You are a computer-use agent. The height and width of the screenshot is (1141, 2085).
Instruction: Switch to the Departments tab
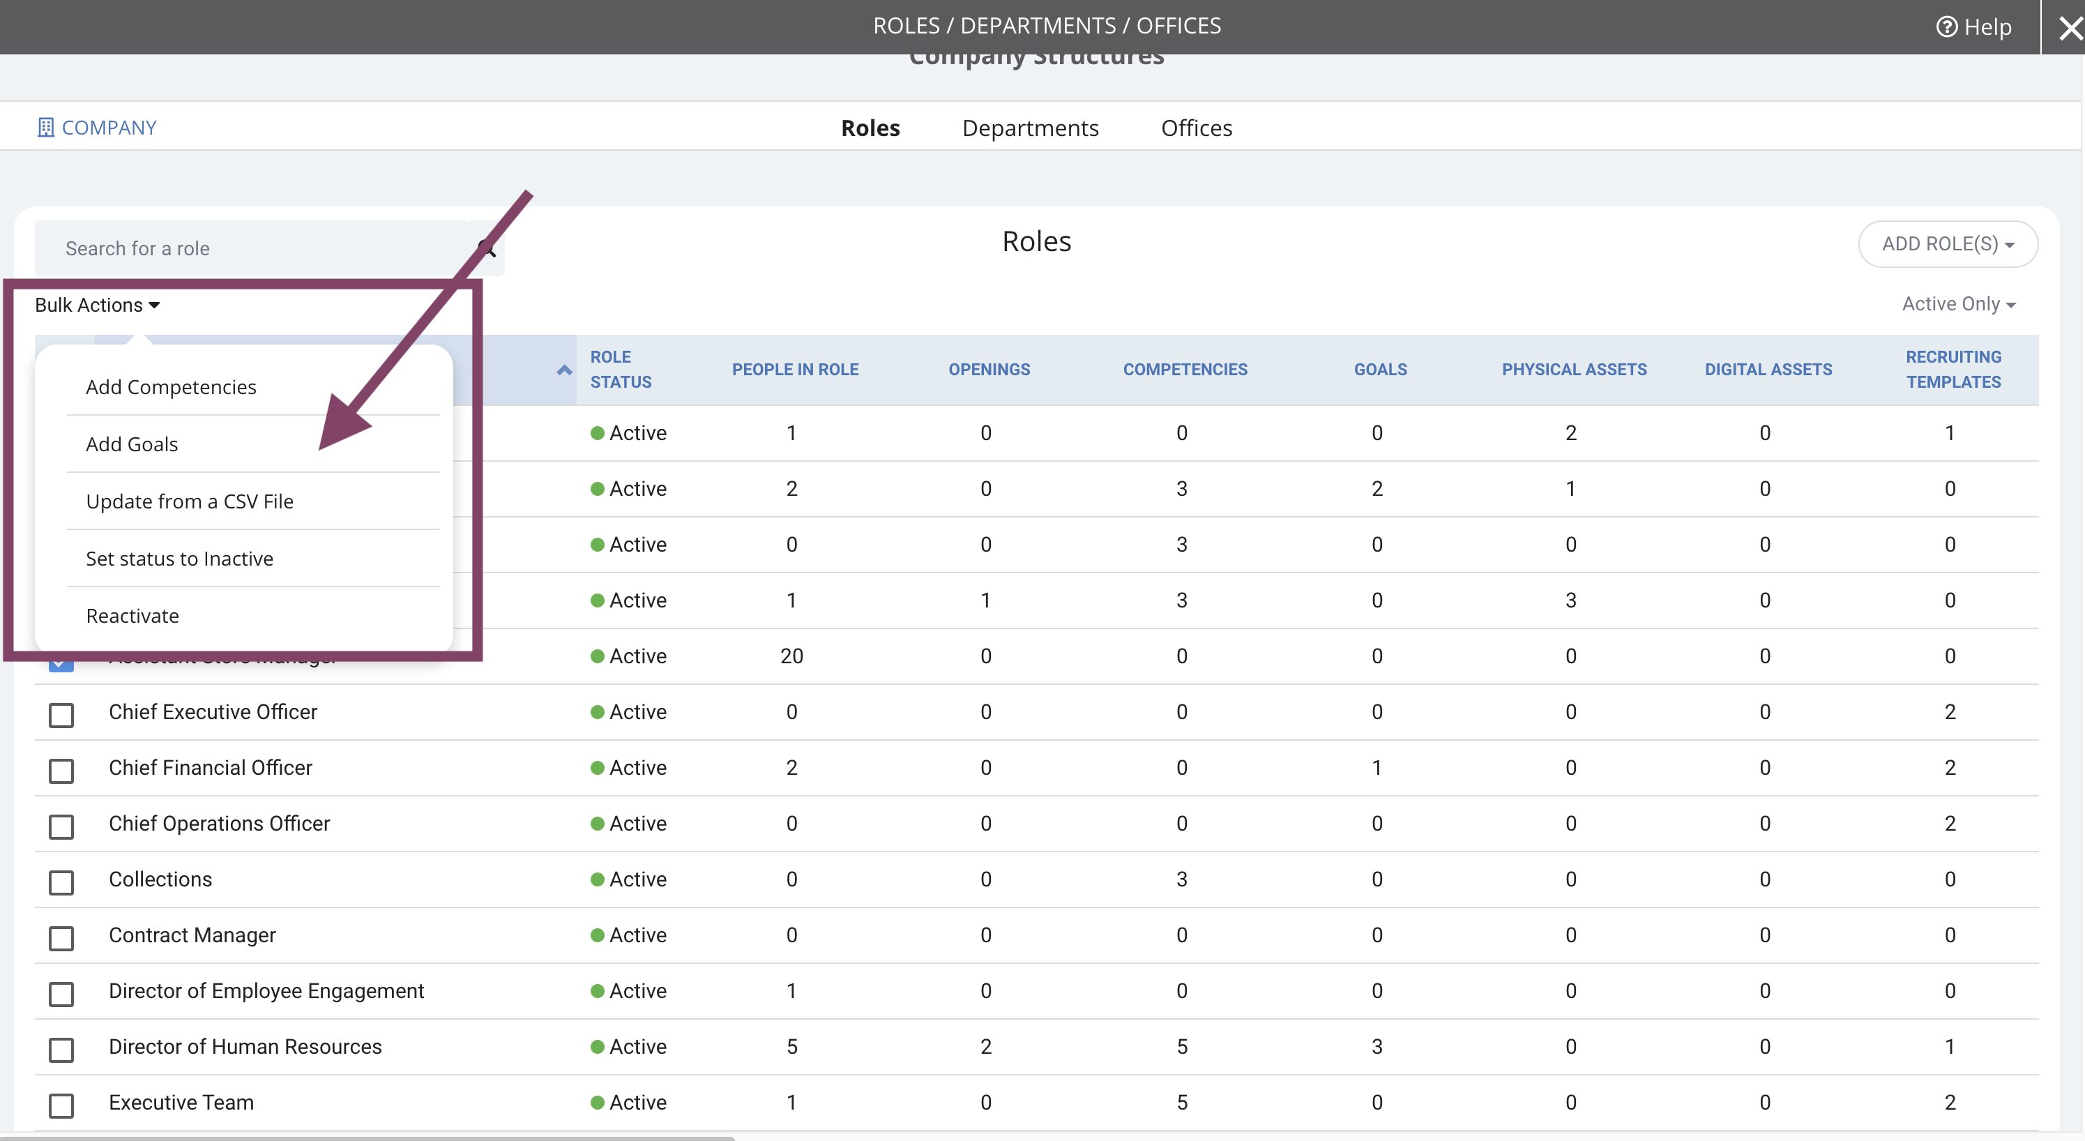1031,127
